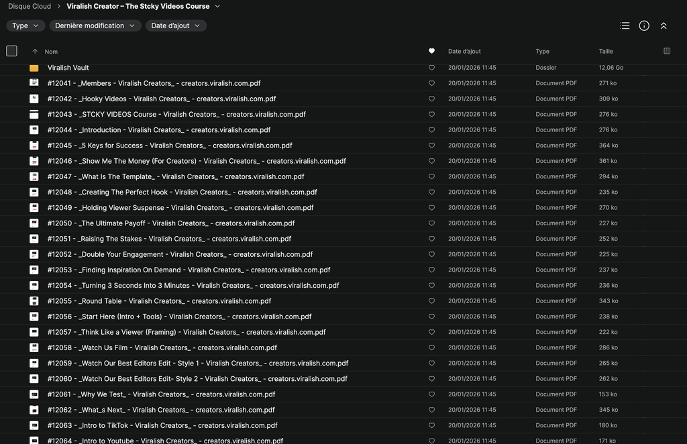Click the sort ascending arrow beside Nom
The image size is (687, 444).
[35, 51]
